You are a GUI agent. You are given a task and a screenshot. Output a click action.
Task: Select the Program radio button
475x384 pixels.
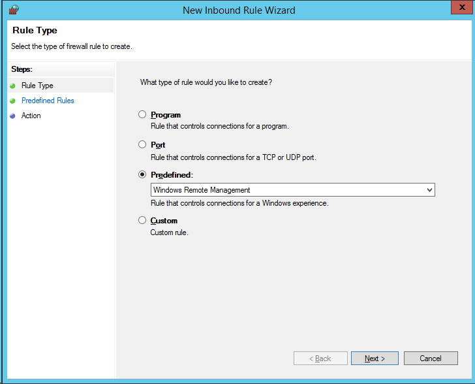click(142, 115)
